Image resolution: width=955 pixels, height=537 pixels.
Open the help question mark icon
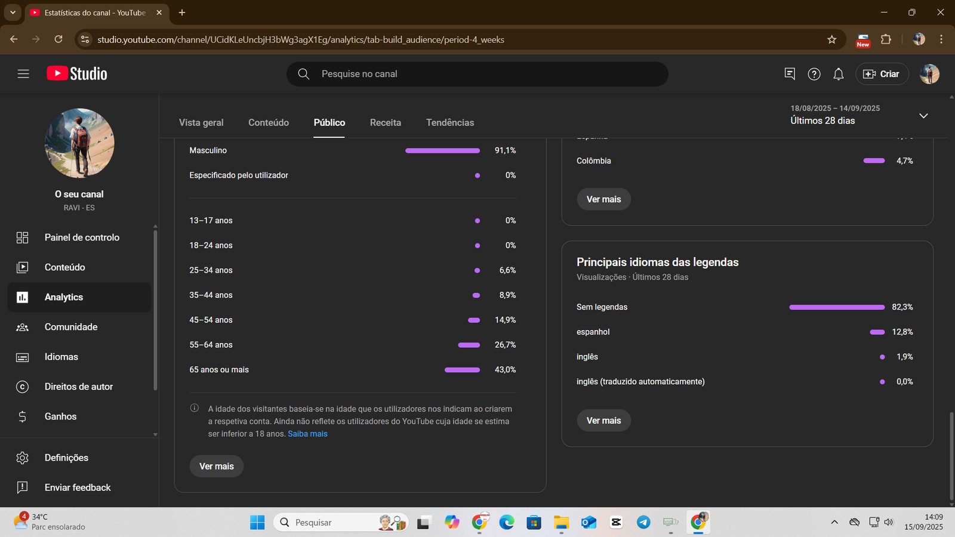814,74
